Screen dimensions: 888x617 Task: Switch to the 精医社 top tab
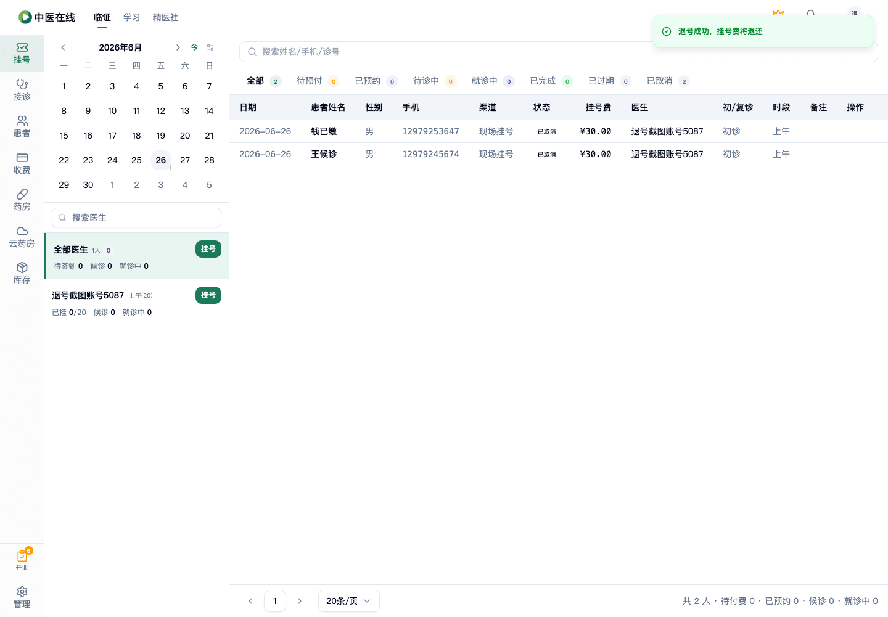[x=166, y=17]
